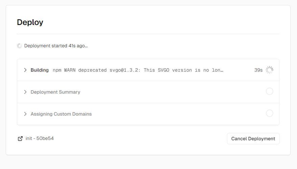Click the commit hash 50be54 text
Image resolution: width=297 pixels, height=169 pixels.
point(45,138)
